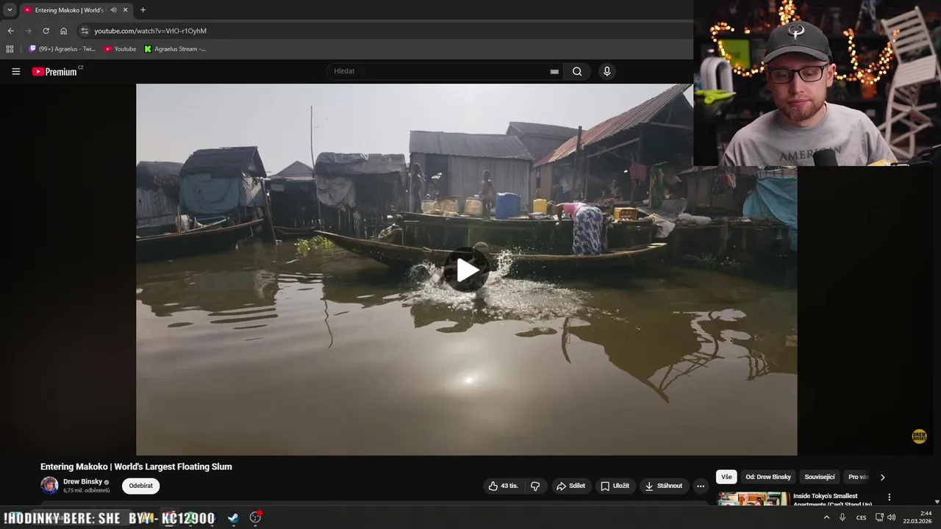
Task: Show hidden system tray icons chevron
Action: 826,517
